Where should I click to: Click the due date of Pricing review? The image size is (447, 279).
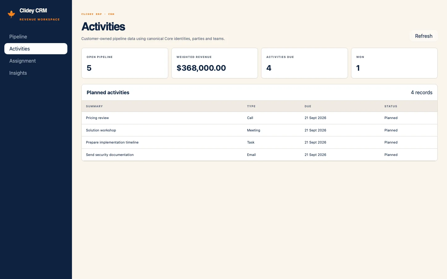[315, 118]
